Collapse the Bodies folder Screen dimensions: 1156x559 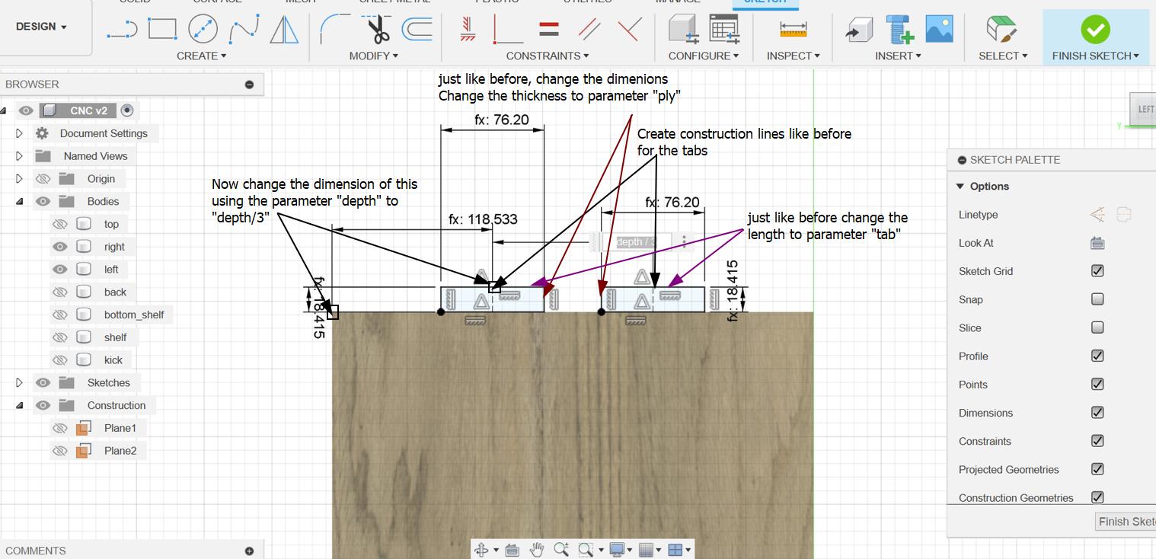point(20,202)
